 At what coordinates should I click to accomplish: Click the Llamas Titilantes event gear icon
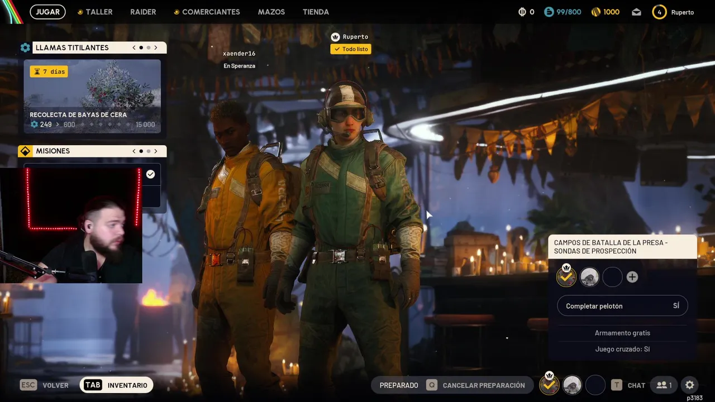coord(25,48)
